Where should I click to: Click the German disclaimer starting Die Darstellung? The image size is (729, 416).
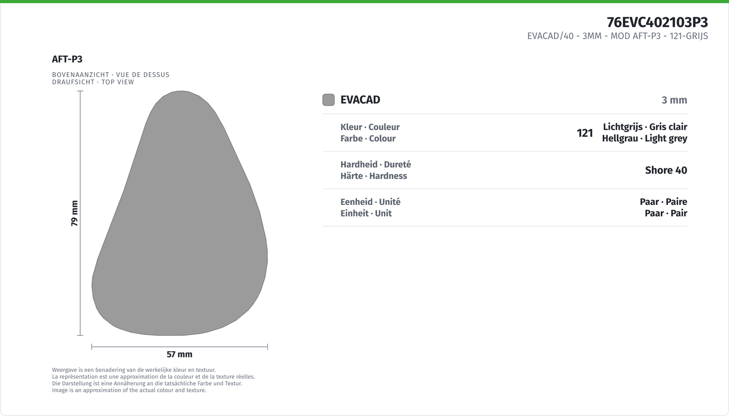point(147,383)
